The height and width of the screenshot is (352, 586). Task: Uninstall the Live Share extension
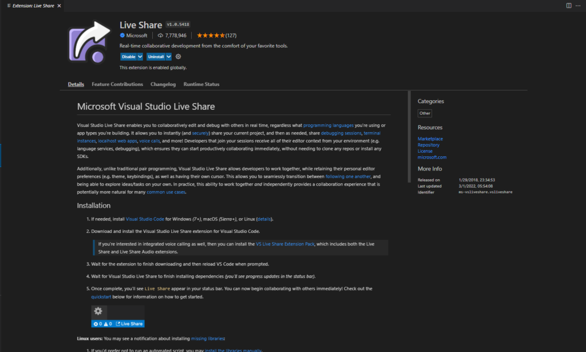[x=156, y=57]
